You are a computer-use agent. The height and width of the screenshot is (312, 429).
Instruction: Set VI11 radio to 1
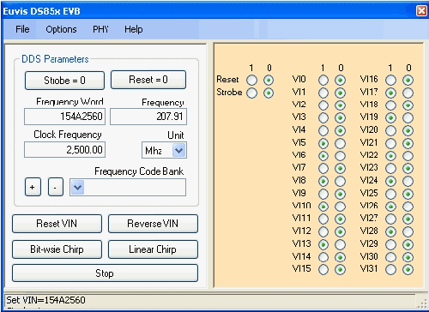click(323, 219)
